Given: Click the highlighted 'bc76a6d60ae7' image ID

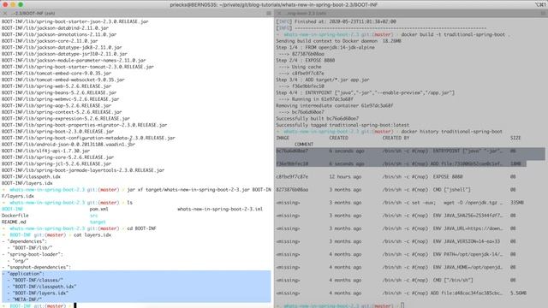Looking at the screenshot, I should pyautogui.click(x=292, y=151).
